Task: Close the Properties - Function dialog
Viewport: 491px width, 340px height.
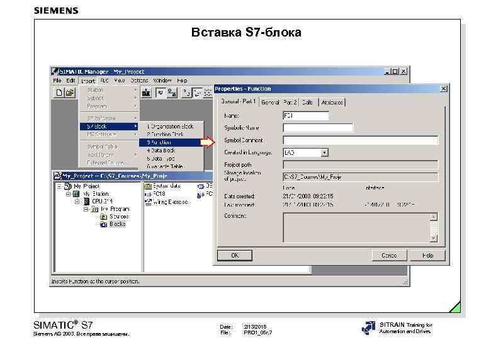Action: click(x=444, y=89)
